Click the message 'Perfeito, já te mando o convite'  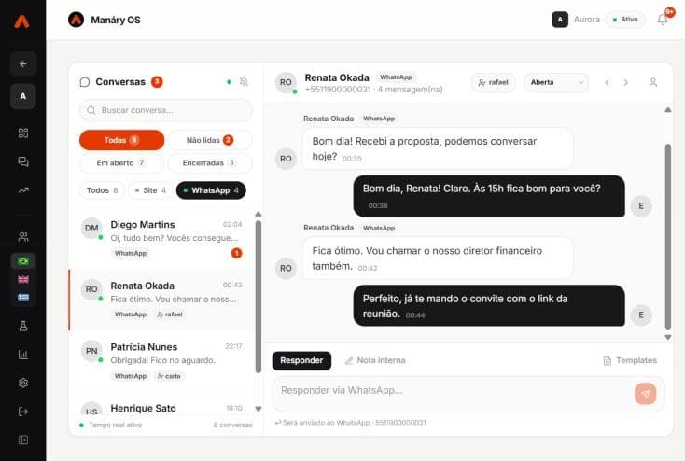point(489,306)
